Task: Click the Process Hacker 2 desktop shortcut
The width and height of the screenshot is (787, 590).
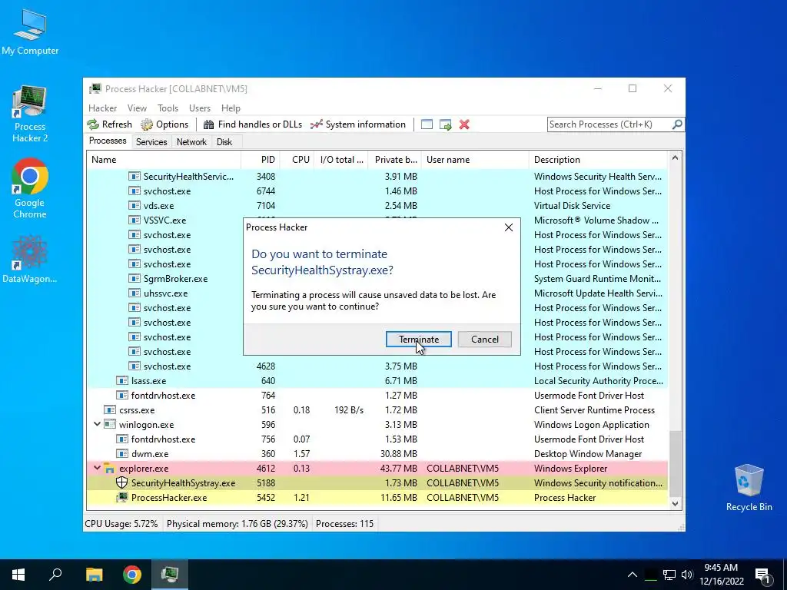Action: point(30,114)
